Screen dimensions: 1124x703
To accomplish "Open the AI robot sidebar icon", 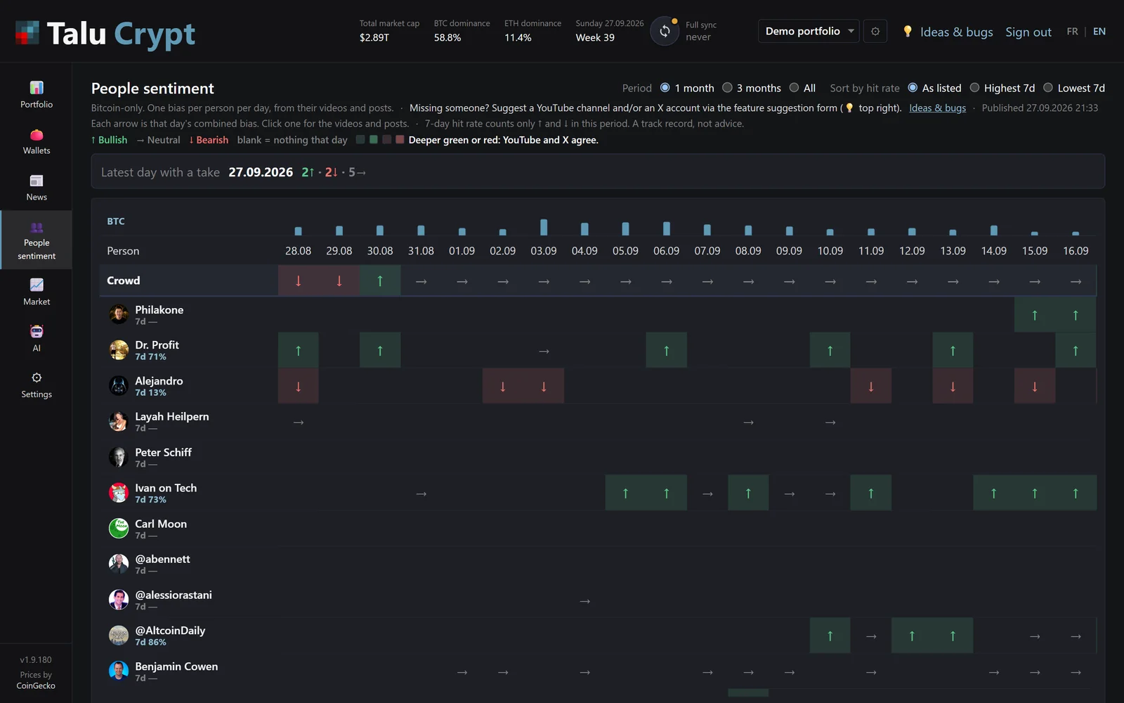I will click(x=37, y=331).
